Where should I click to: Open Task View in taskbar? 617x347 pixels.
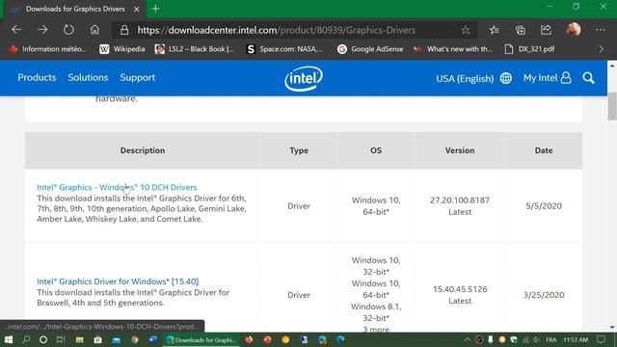click(61, 339)
